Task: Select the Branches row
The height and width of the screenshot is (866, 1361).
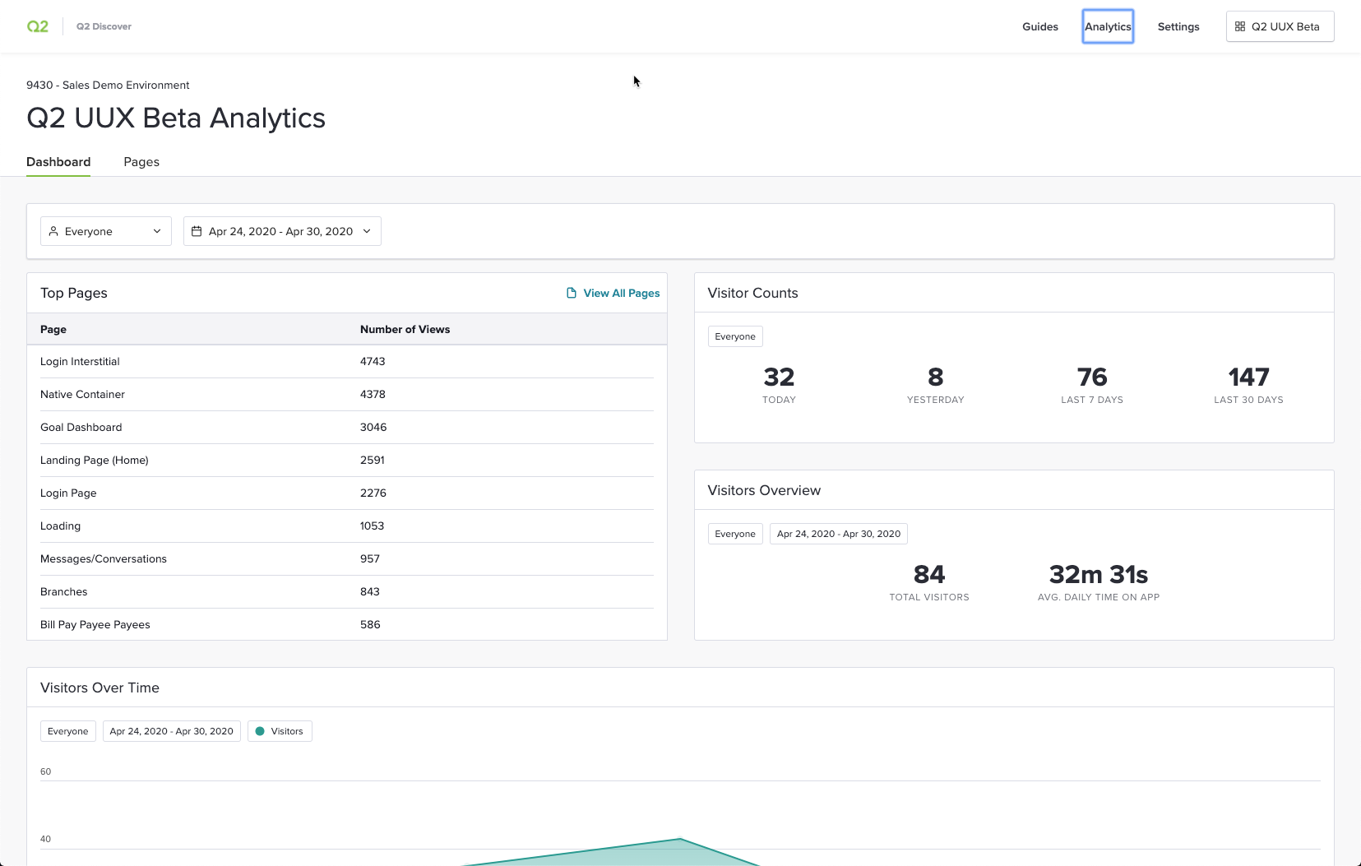Action: click(x=347, y=592)
